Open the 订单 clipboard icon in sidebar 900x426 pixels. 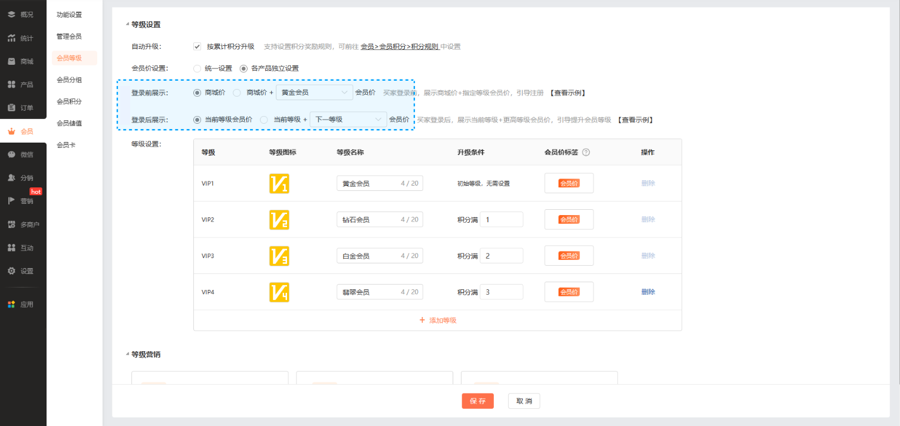(x=11, y=108)
